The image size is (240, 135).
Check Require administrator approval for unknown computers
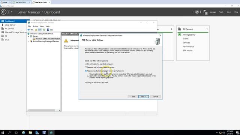coord(88,76)
